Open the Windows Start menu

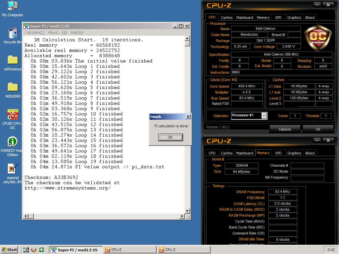[9, 250]
